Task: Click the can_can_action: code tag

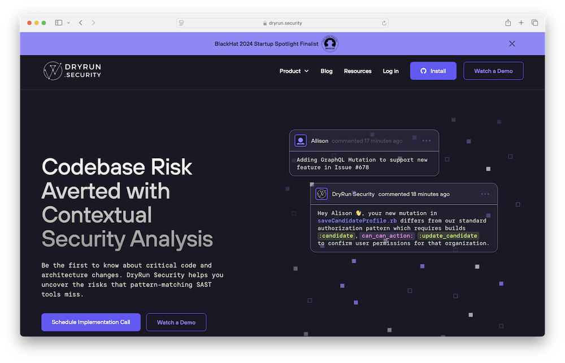Action: [388, 236]
